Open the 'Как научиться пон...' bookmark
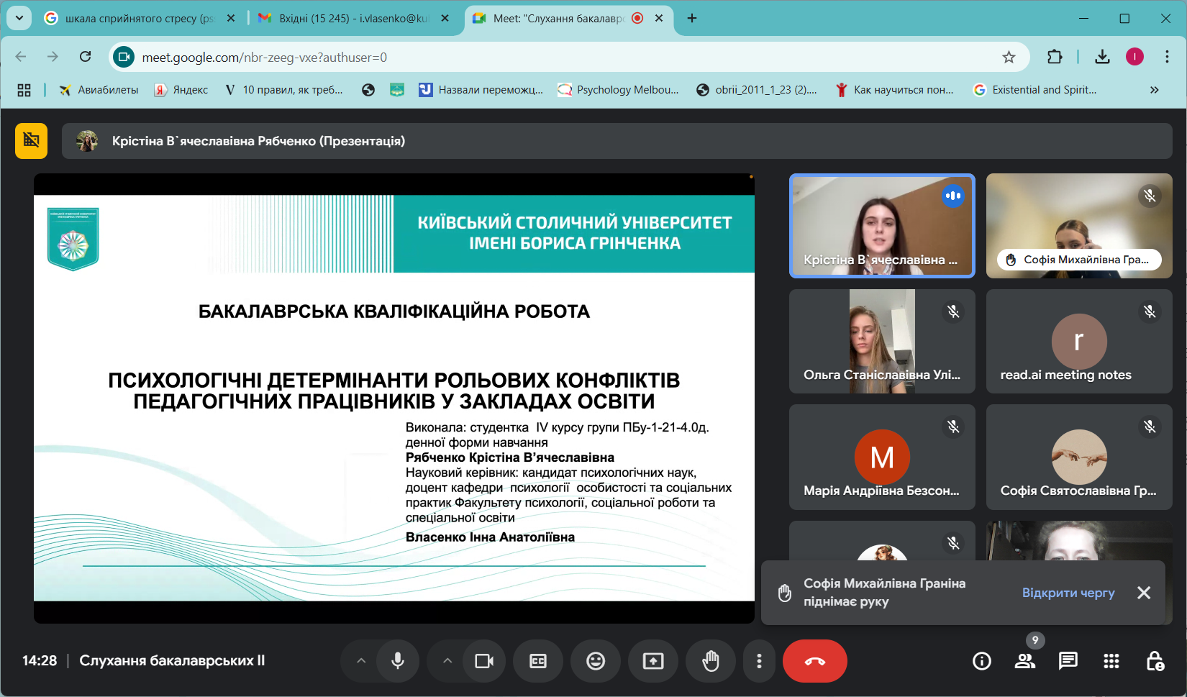Viewport: 1187px width, 697px height. click(894, 90)
